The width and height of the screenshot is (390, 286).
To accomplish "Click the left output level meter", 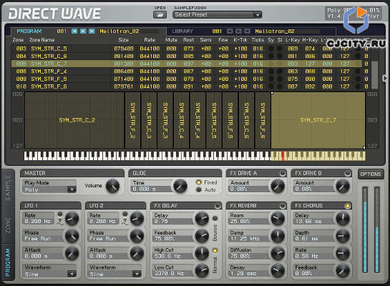I will tap(365, 230).
